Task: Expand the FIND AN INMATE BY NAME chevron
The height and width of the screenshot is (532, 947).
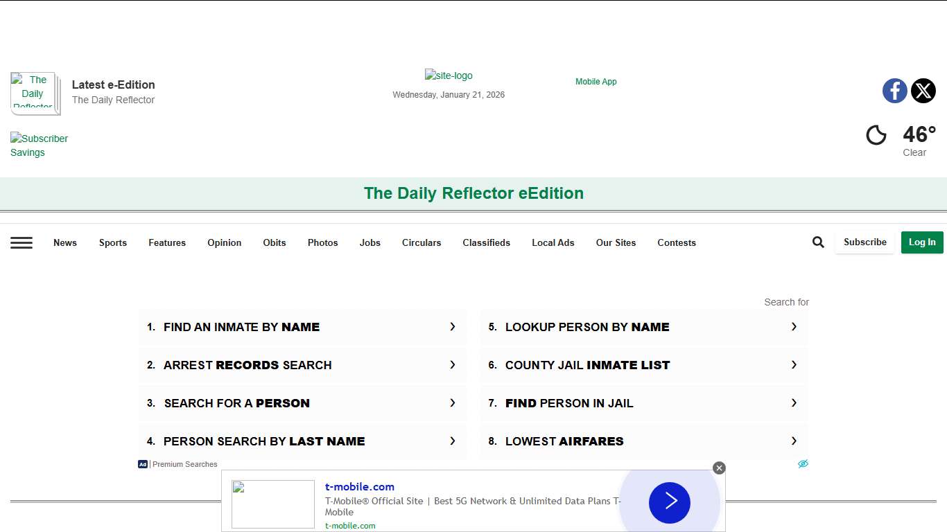Action: coord(453,326)
